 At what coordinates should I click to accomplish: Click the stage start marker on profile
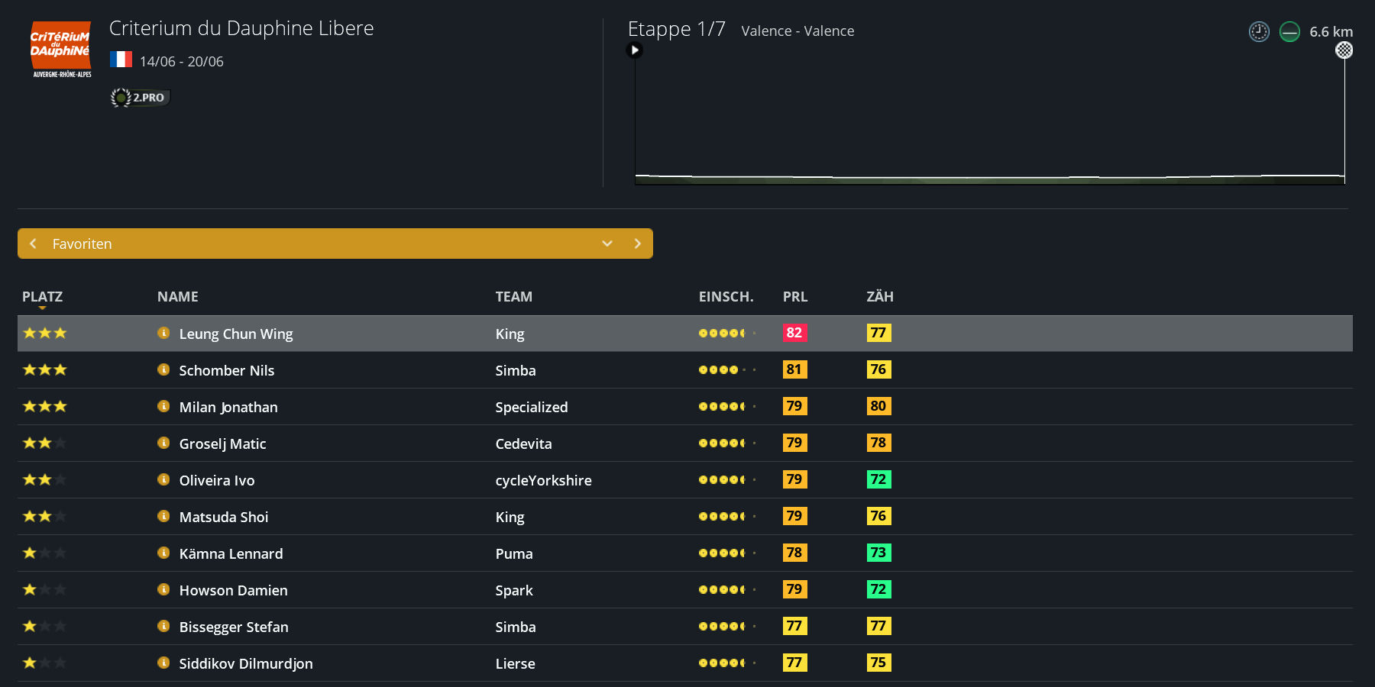pos(634,50)
